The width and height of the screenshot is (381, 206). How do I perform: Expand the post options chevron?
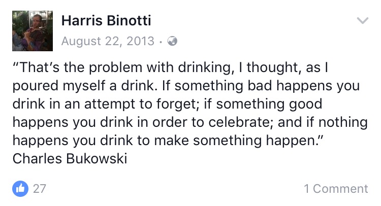click(363, 21)
